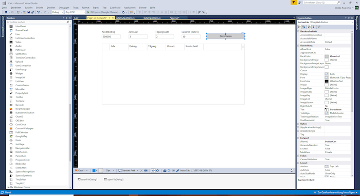Select the CKEditor toolbox item
360x196 pixels.
coord(20,121)
